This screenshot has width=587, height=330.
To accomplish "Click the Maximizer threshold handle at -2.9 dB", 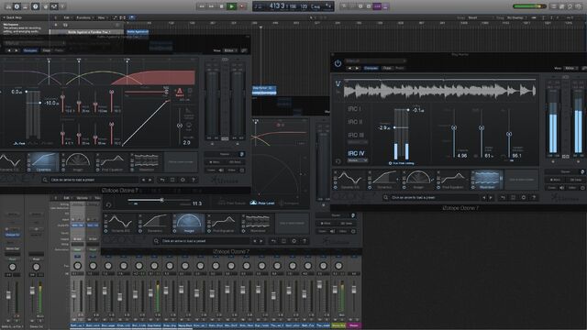I will [x=394, y=127].
